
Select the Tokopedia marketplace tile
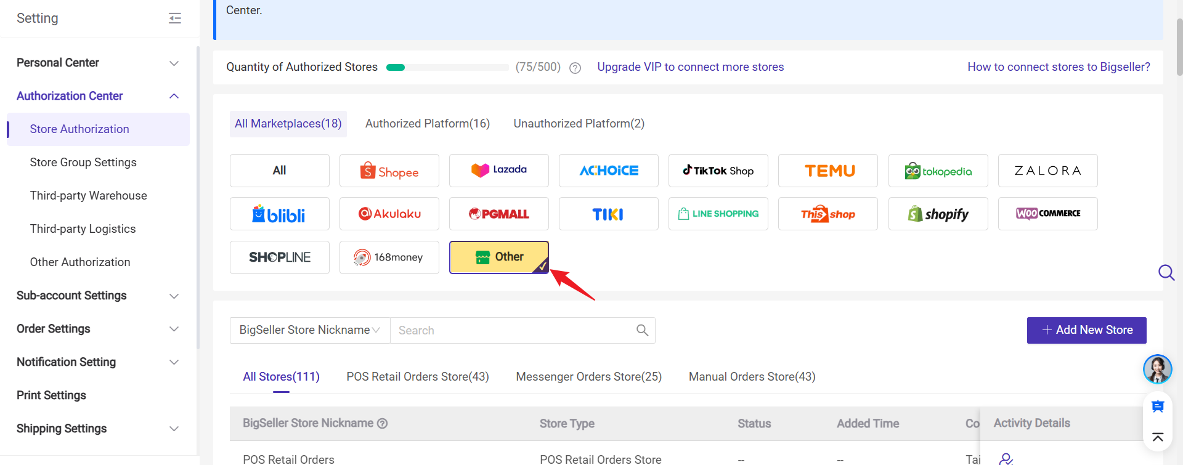point(938,171)
